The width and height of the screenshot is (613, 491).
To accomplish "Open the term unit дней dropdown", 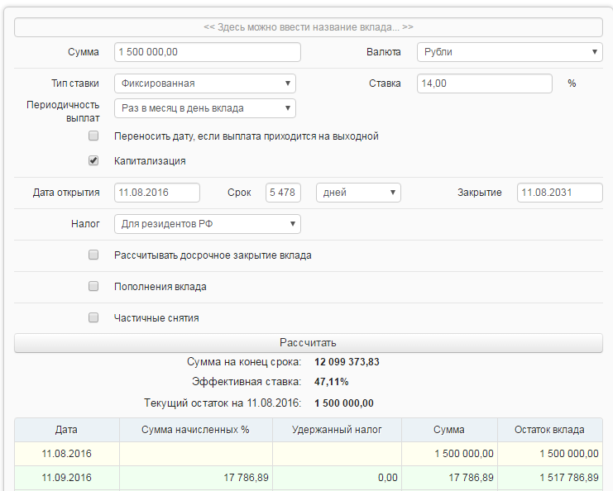I will pos(358,193).
